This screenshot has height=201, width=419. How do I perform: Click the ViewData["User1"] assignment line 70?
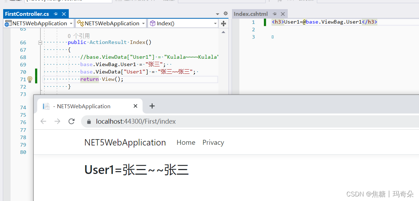click(x=138, y=72)
